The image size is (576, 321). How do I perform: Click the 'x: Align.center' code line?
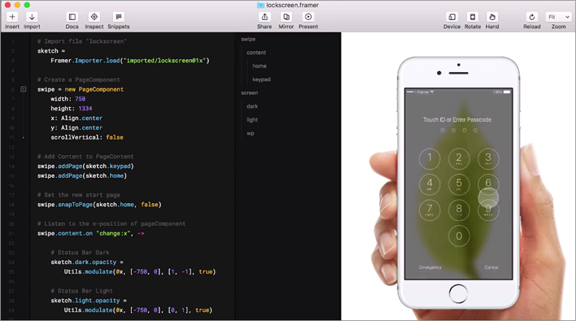(x=76, y=118)
